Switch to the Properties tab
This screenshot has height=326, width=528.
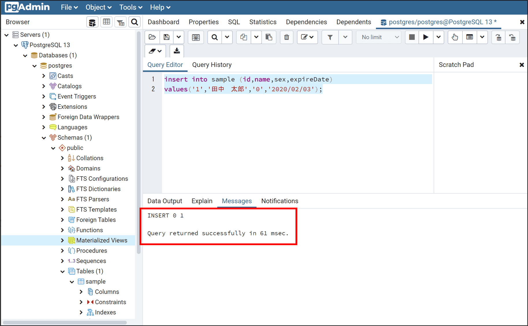tap(204, 22)
